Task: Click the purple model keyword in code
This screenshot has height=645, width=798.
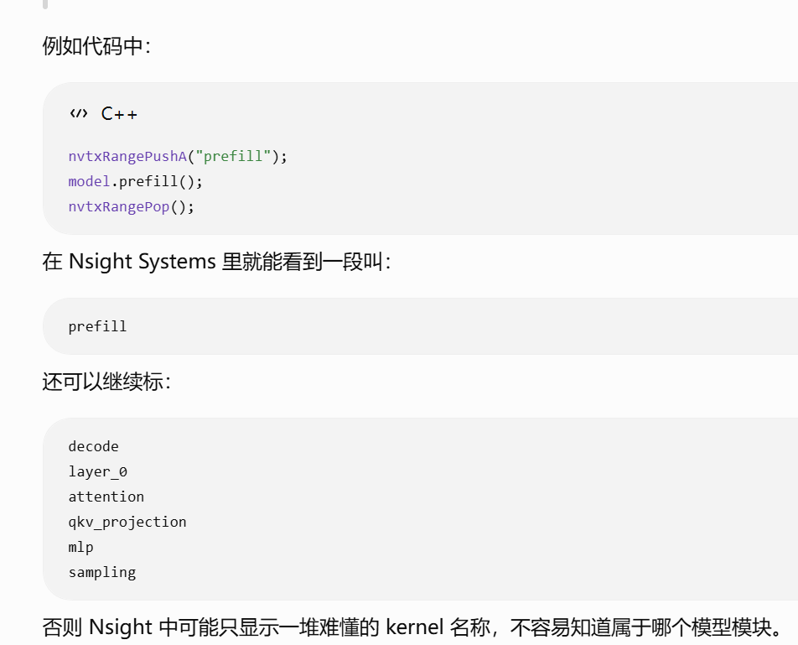Action: 89,181
